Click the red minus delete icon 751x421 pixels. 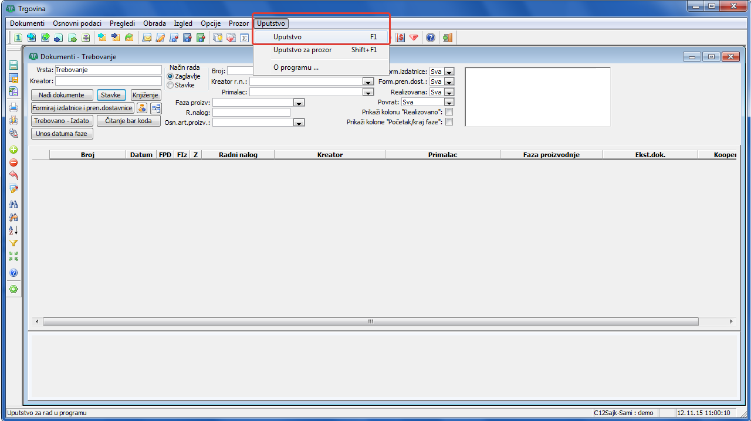[13, 162]
